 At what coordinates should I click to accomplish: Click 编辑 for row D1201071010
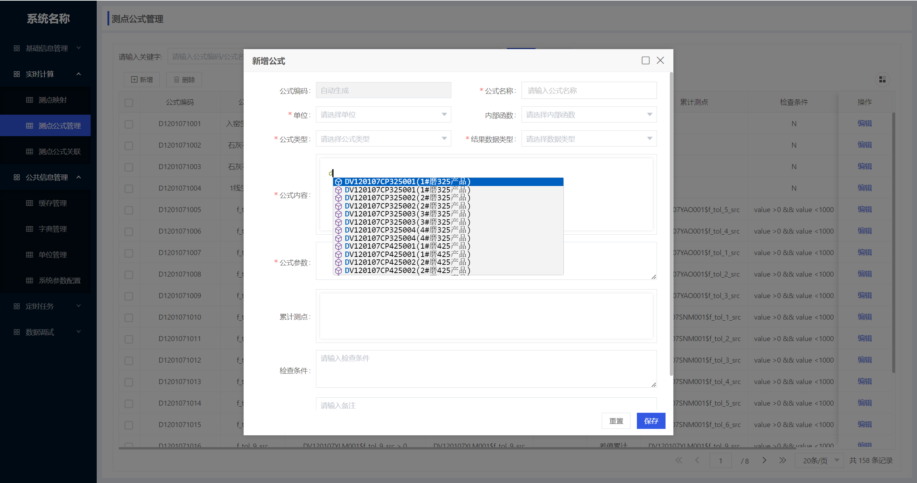pos(865,317)
